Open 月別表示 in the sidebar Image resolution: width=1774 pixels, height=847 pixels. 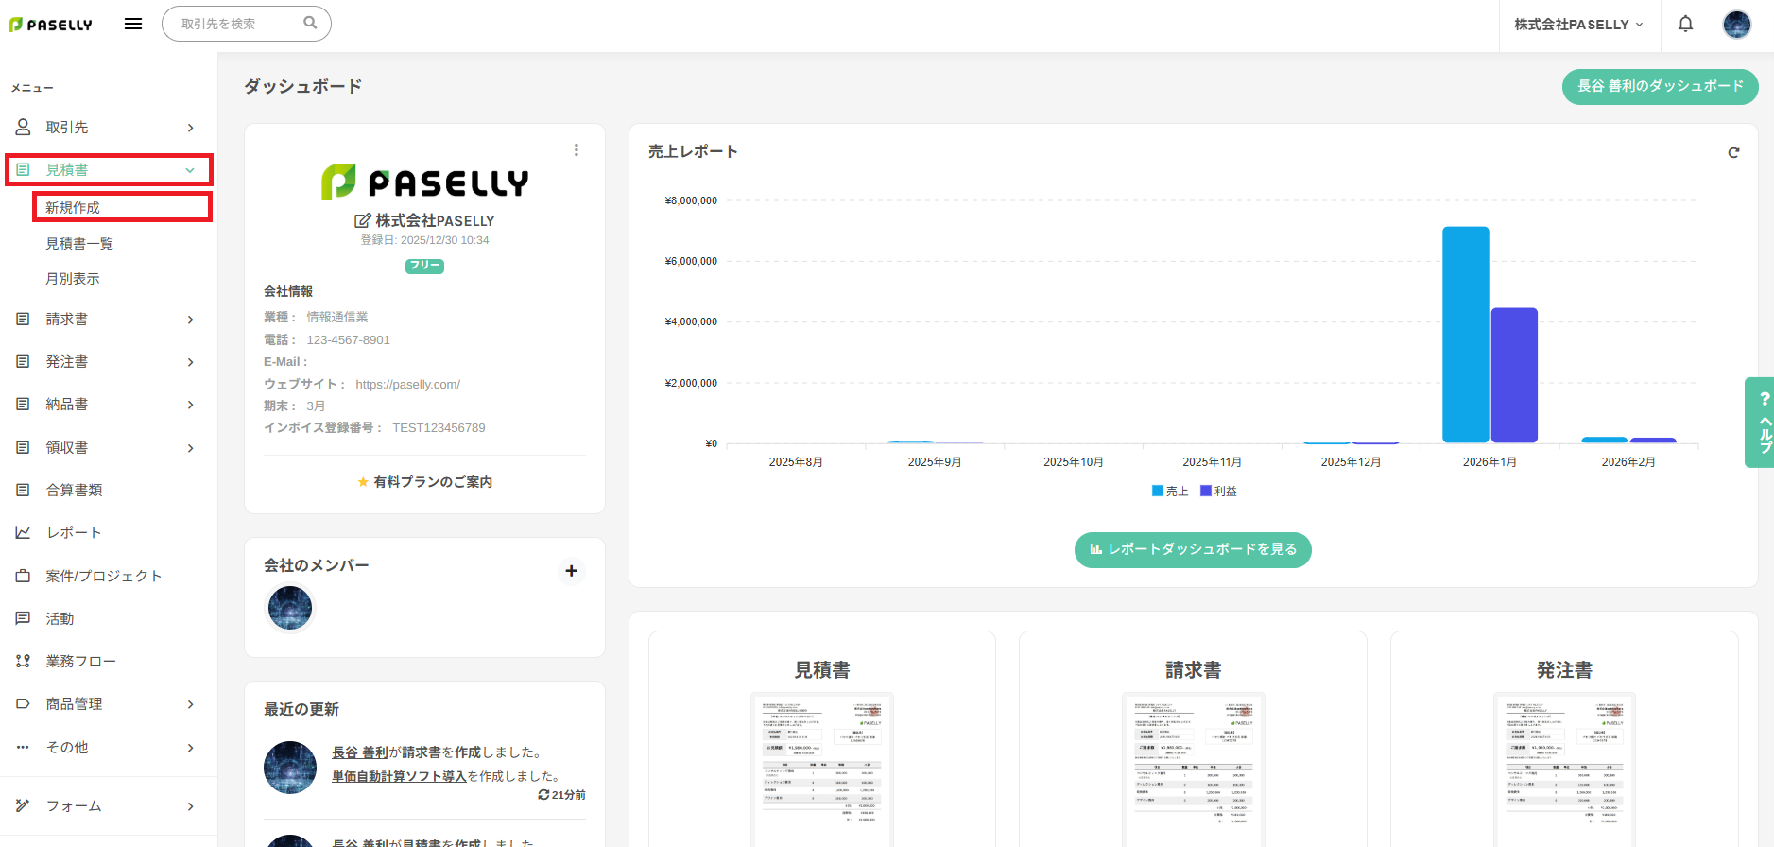(73, 278)
